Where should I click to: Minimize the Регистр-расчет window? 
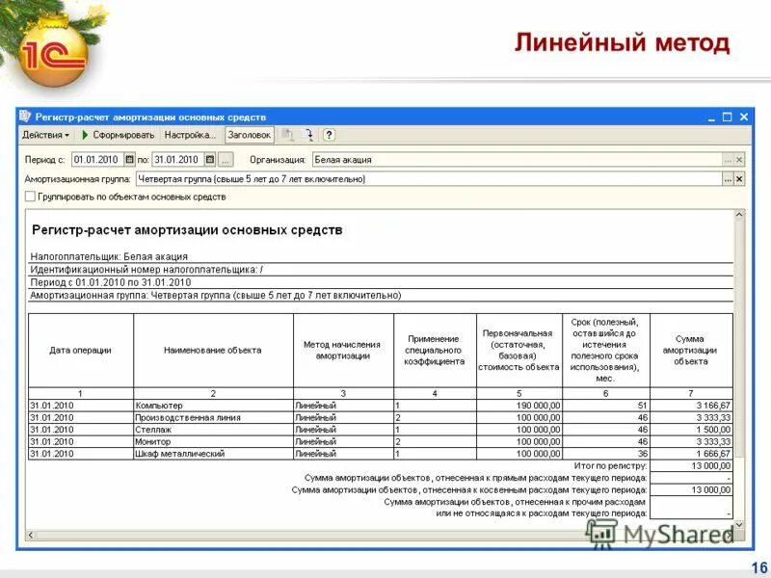click(x=711, y=118)
